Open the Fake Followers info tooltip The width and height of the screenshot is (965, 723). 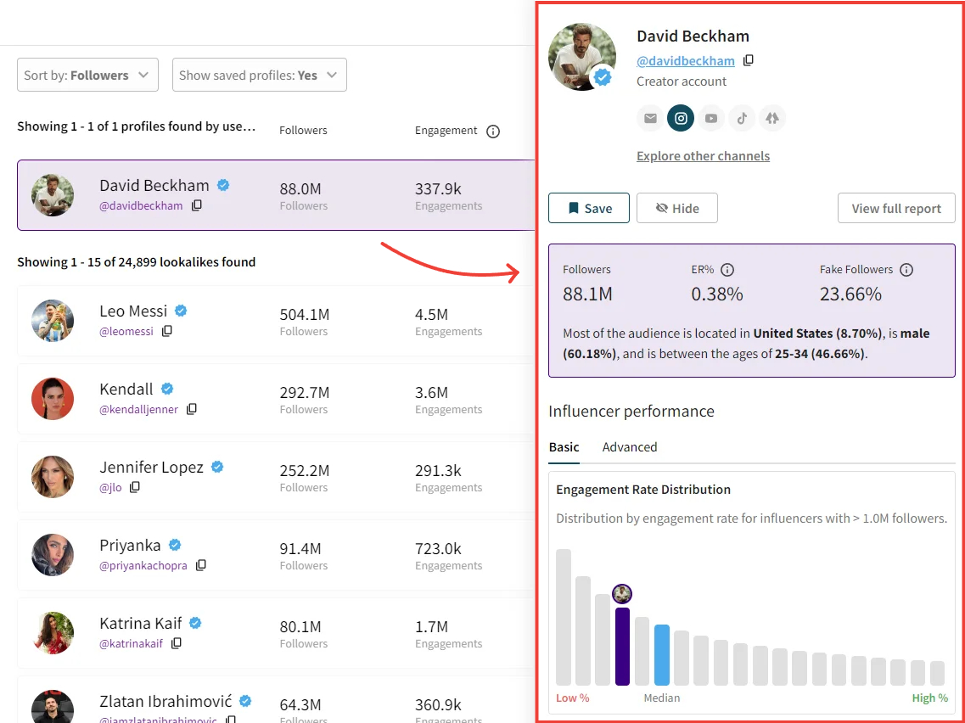tap(906, 269)
